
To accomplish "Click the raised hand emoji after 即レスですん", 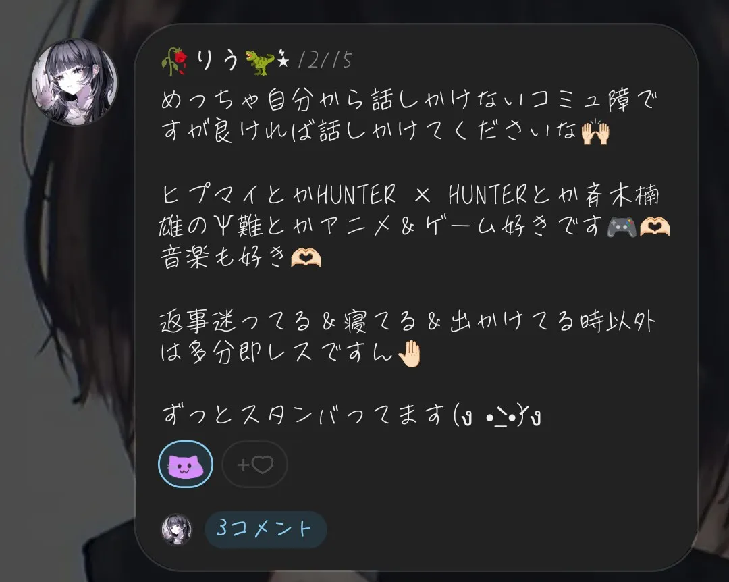I will (x=410, y=354).
